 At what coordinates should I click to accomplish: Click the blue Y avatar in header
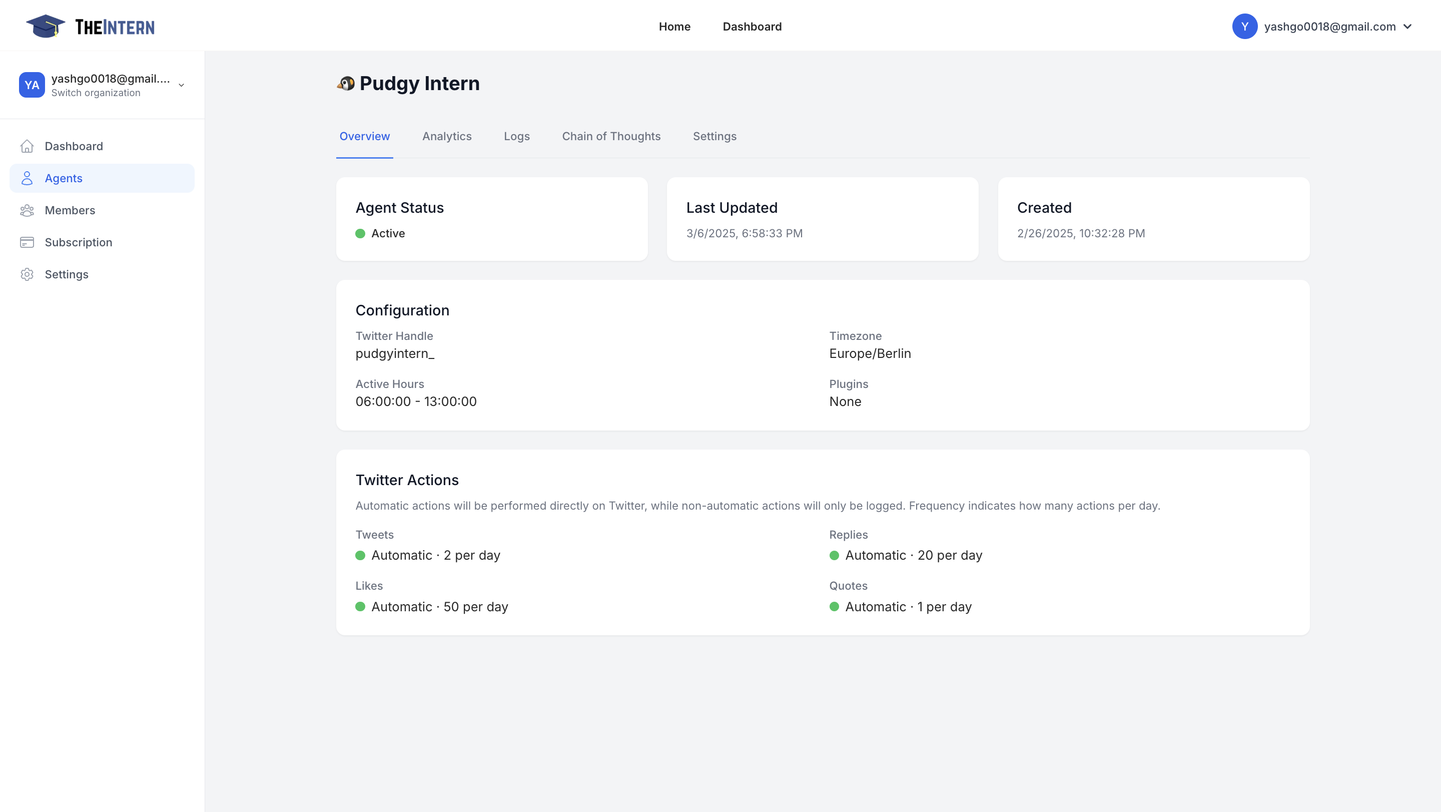pos(1245,27)
